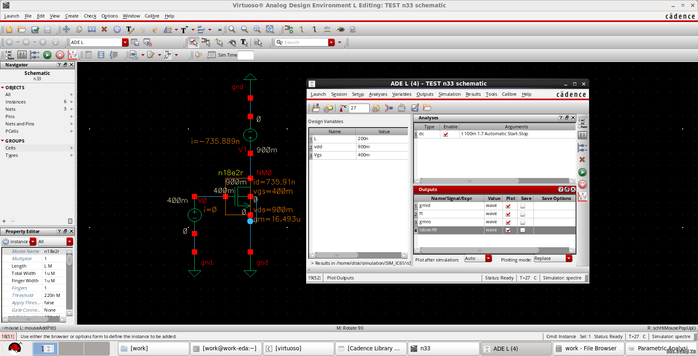
Task: Collapse the GROUPS section in Navigator
Action: (2, 141)
